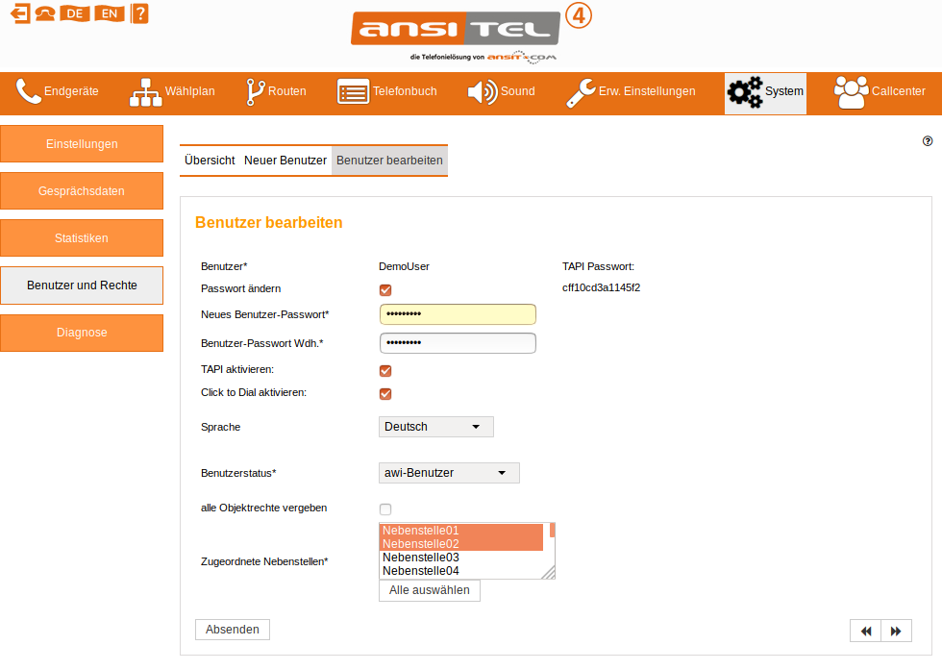Screen dimensions: 942x670
Task: Click the Alle auswählen button
Action: coord(429,590)
